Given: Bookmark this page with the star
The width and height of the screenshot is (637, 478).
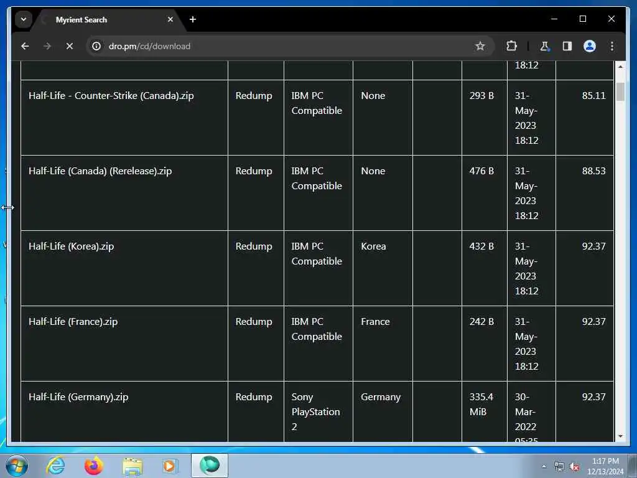Looking at the screenshot, I should pyautogui.click(x=480, y=46).
